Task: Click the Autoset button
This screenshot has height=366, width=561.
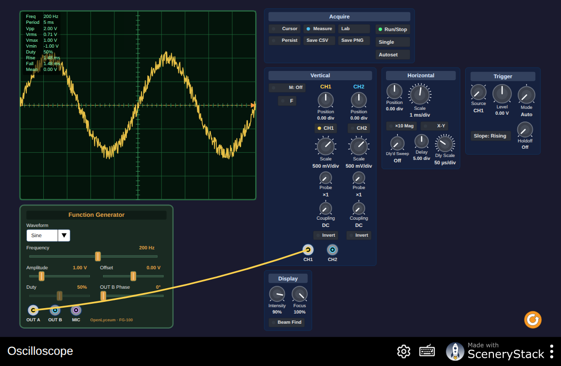Action: pos(392,55)
